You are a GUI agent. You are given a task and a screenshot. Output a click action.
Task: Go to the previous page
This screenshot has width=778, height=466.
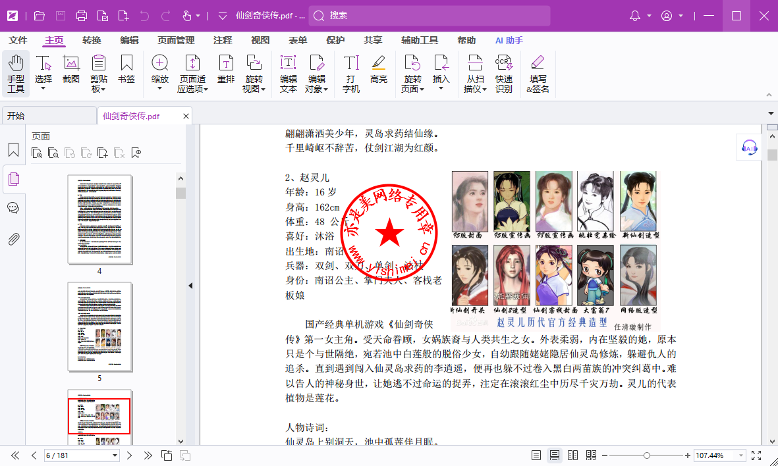(34, 455)
